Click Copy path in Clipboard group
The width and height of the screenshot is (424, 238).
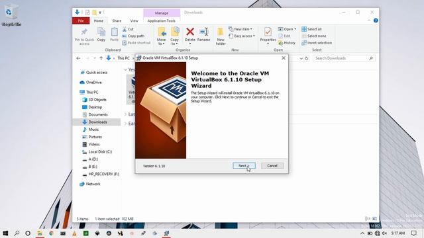[133, 36]
